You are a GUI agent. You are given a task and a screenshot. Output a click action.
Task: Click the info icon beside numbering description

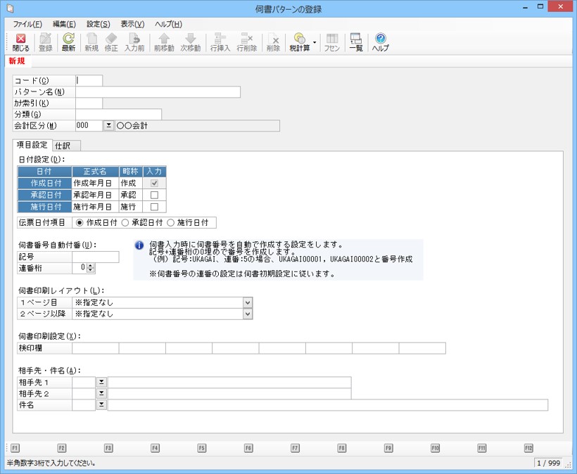pos(139,246)
